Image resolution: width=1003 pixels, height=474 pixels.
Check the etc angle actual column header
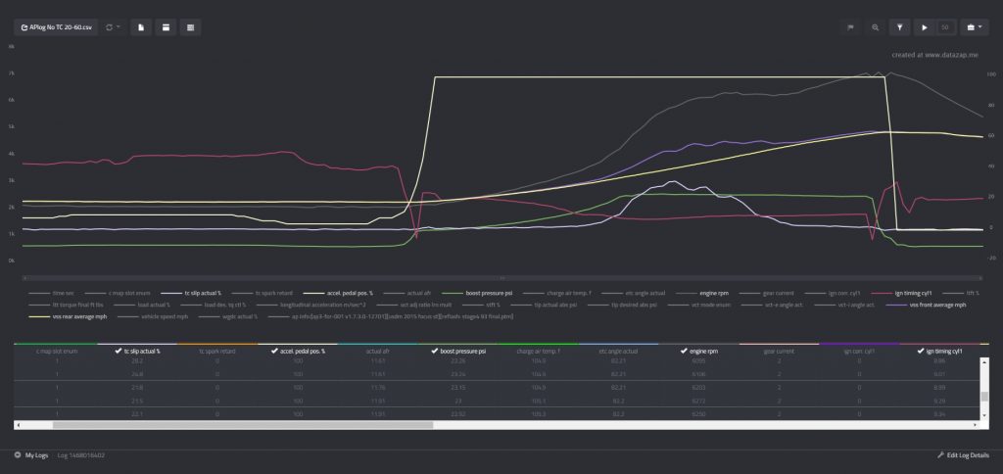[619, 351]
